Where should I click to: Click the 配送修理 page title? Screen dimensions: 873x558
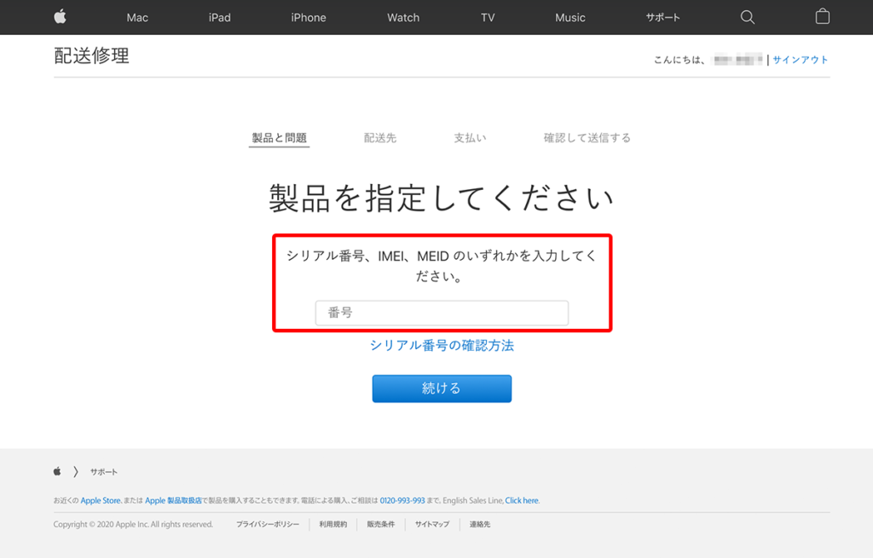click(91, 55)
